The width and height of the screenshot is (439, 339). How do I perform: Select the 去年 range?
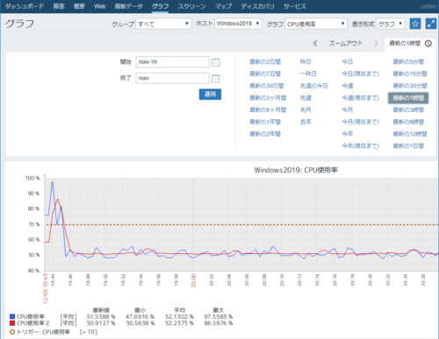click(306, 122)
